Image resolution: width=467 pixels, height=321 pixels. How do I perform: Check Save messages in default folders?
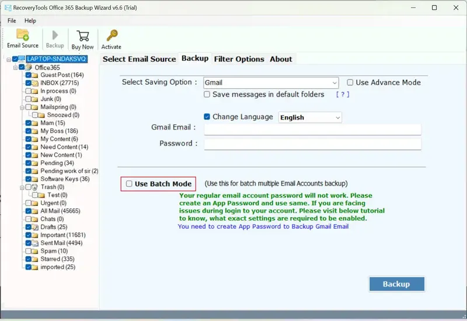pyautogui.click(x=207, y=95)
